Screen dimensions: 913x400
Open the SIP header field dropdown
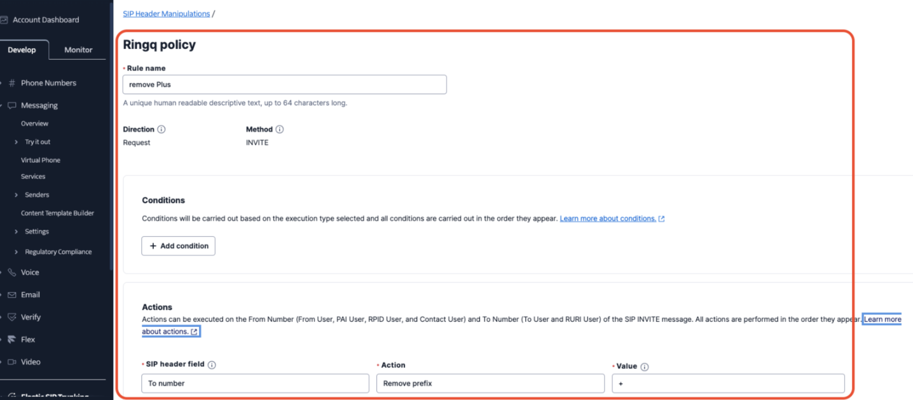pyautogui.click(x=255, y=383)
